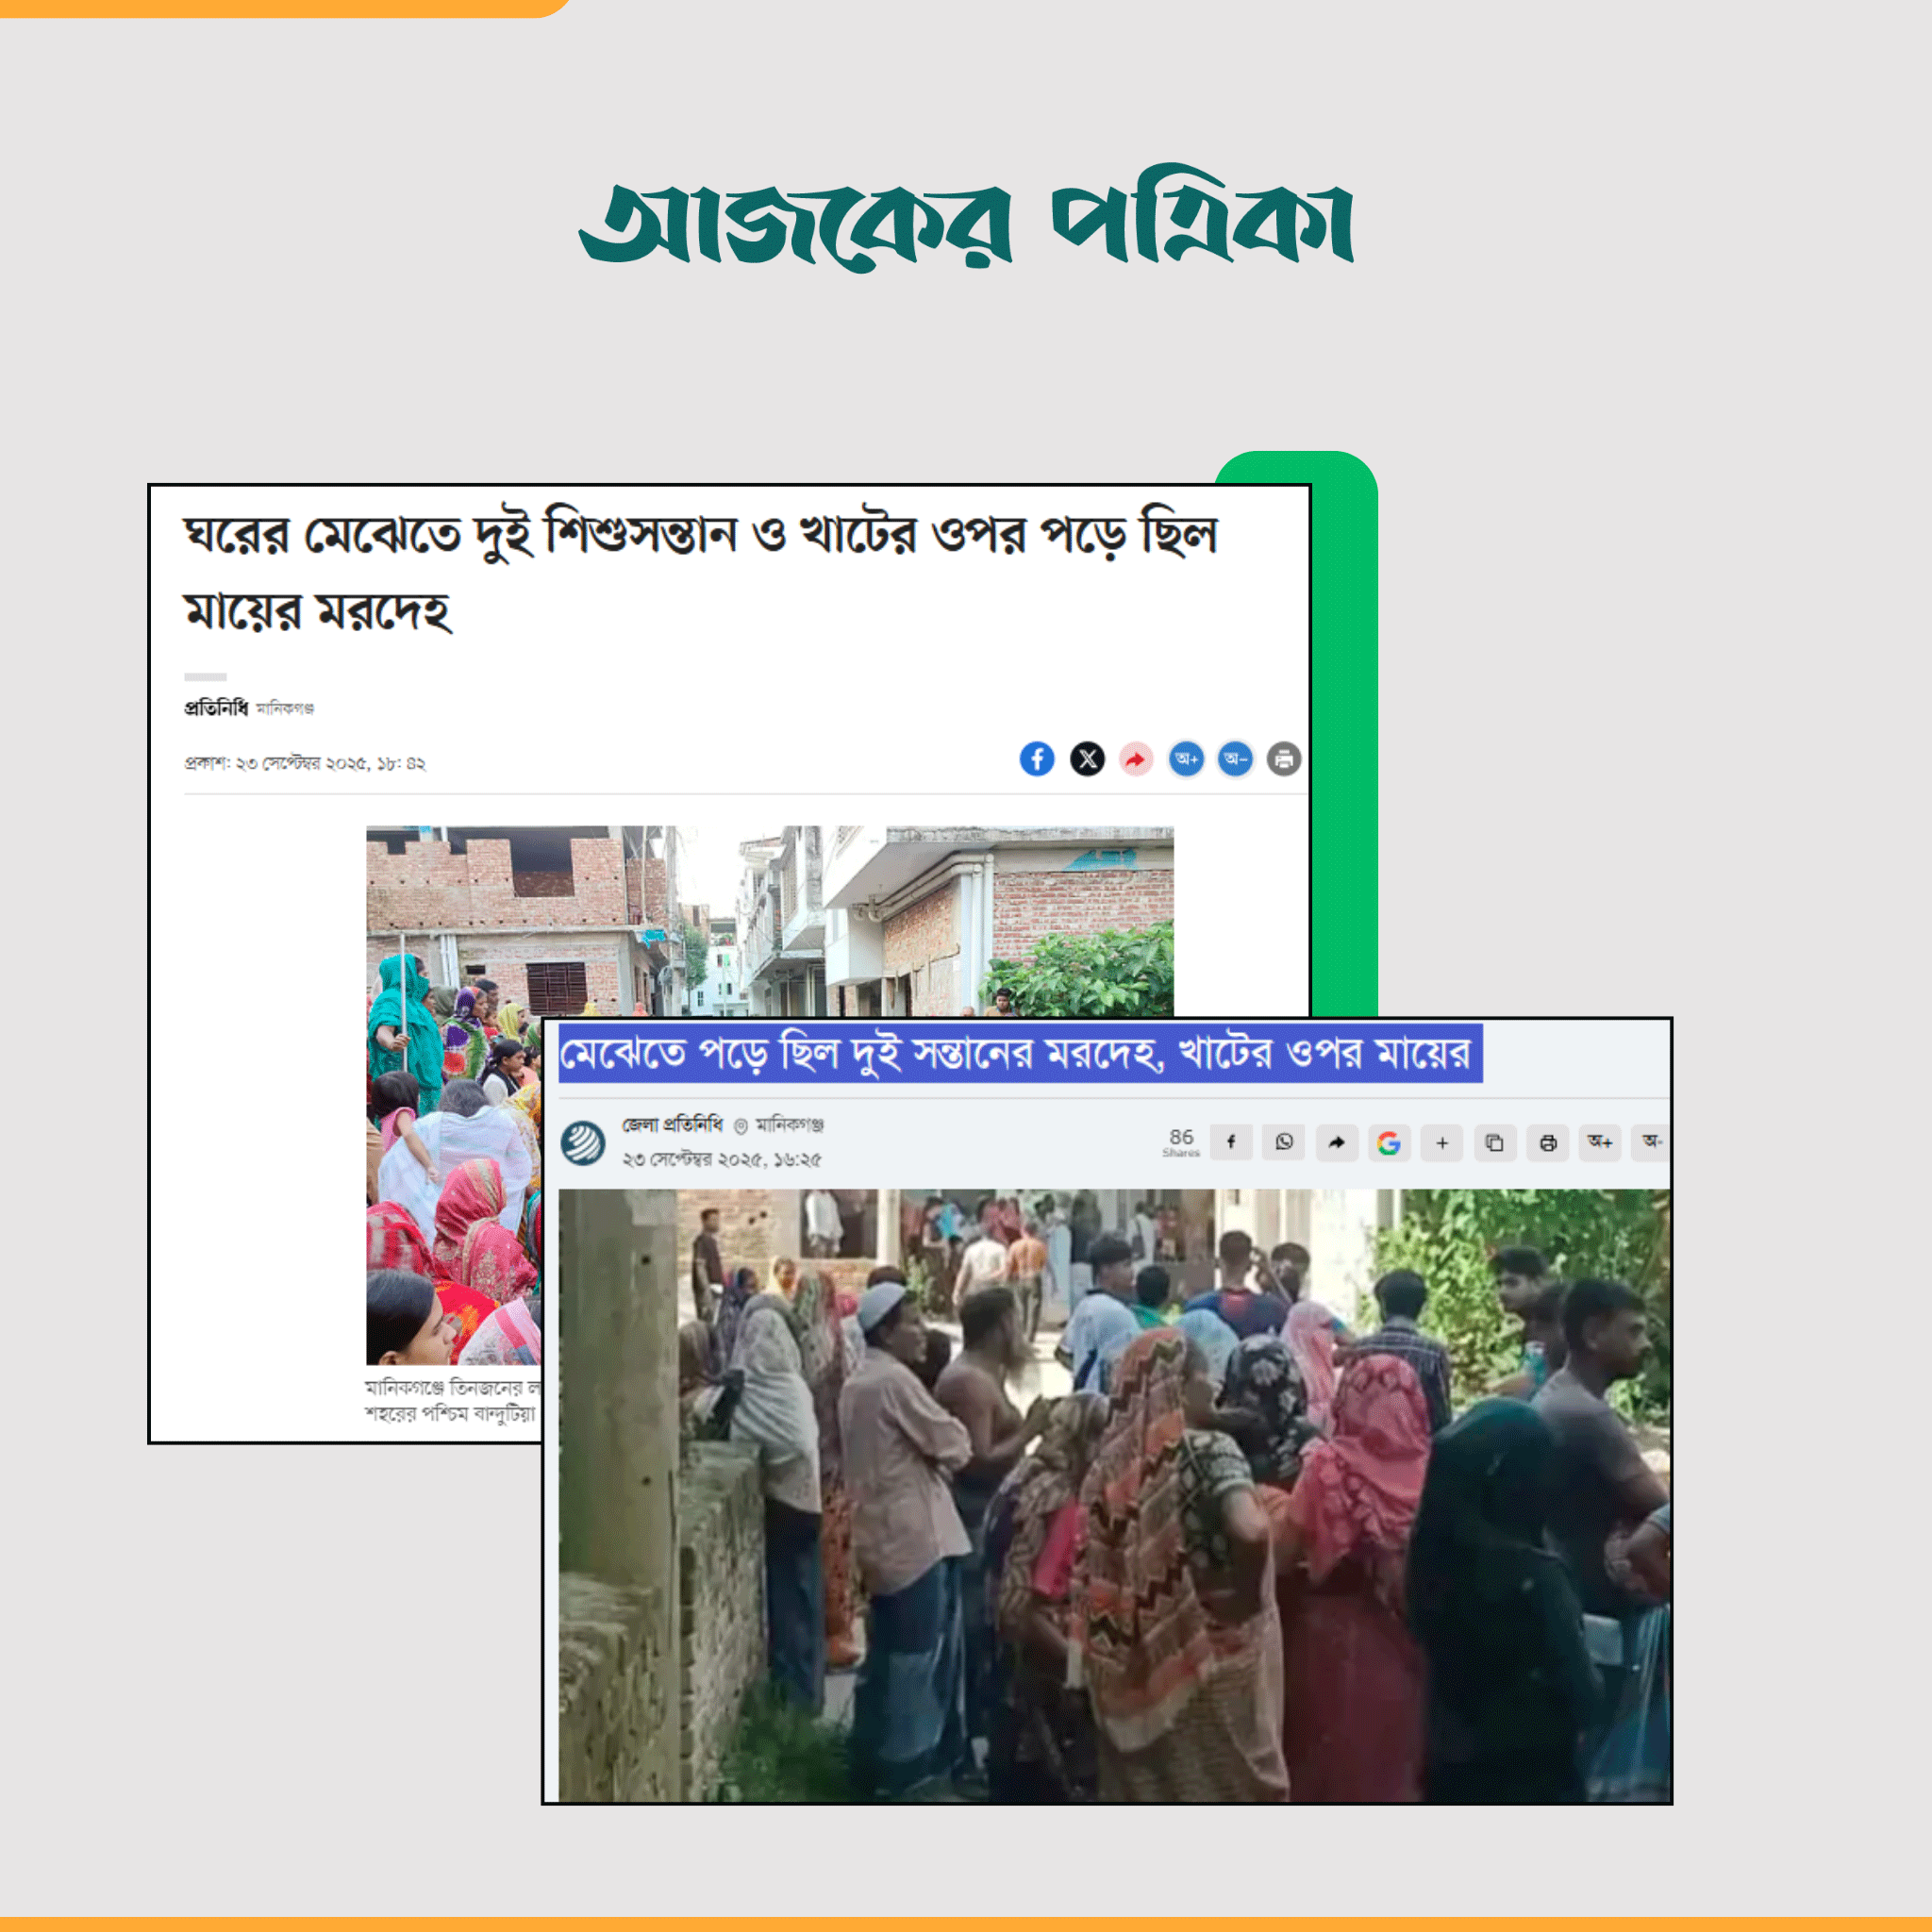Share upper article via Facebook round icon
1932x1932 pixels.
[x=1037, y=759]
